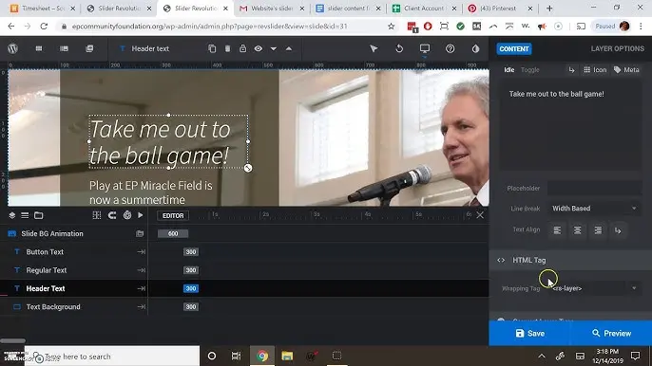652x366 pixels.
Task: Open the Wrapping Tag rs-layer dropdown
Action: [594, 288]
